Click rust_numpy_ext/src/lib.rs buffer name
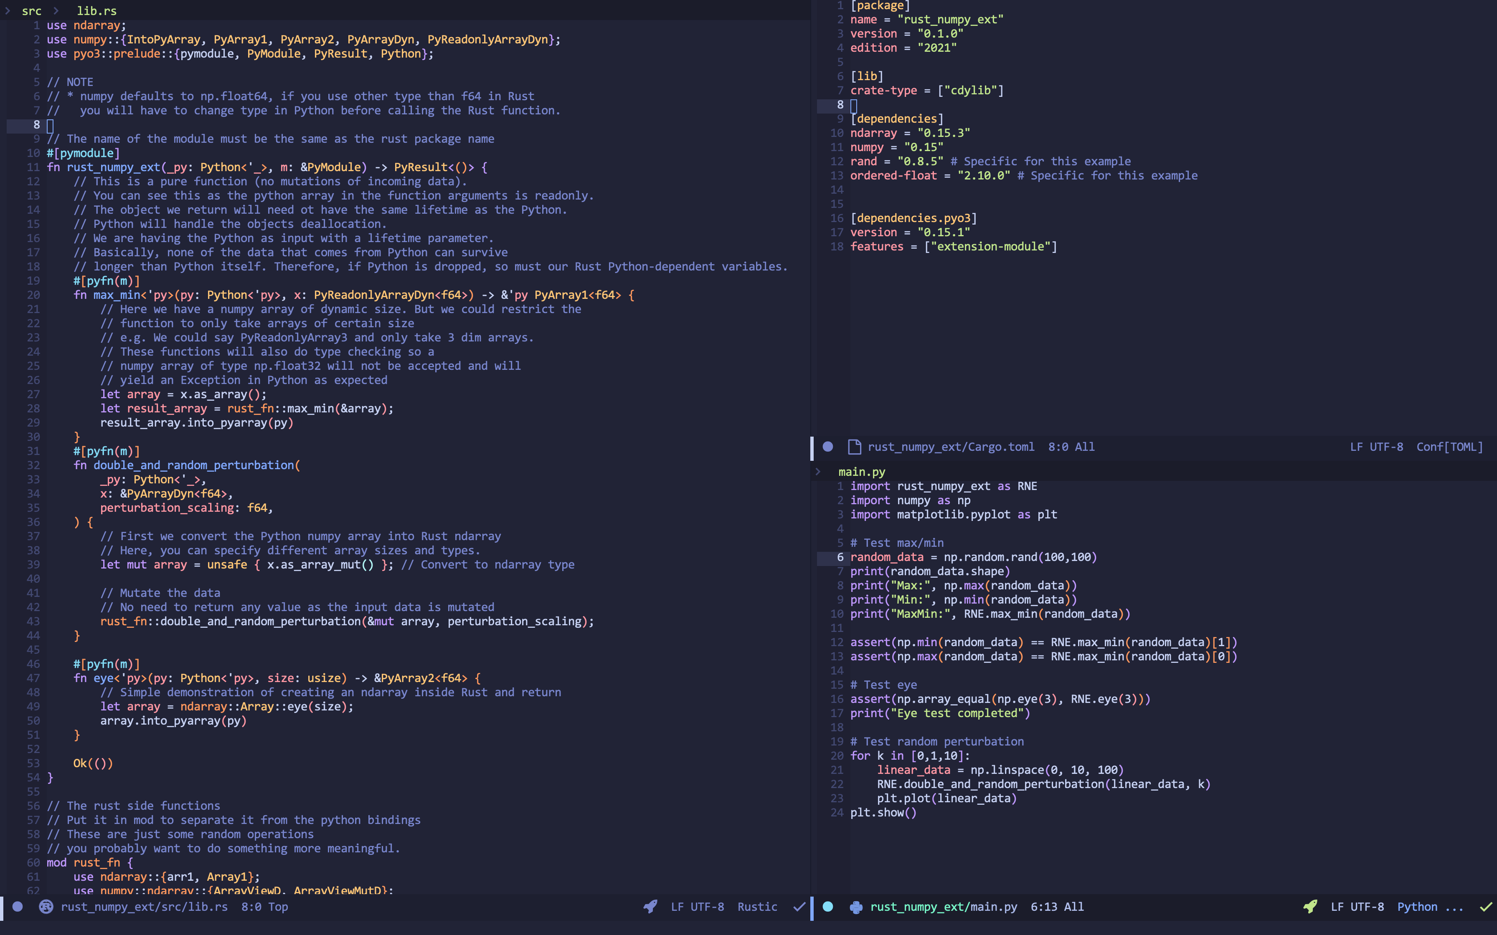The image size is (1497, 935). pos(144,907)
